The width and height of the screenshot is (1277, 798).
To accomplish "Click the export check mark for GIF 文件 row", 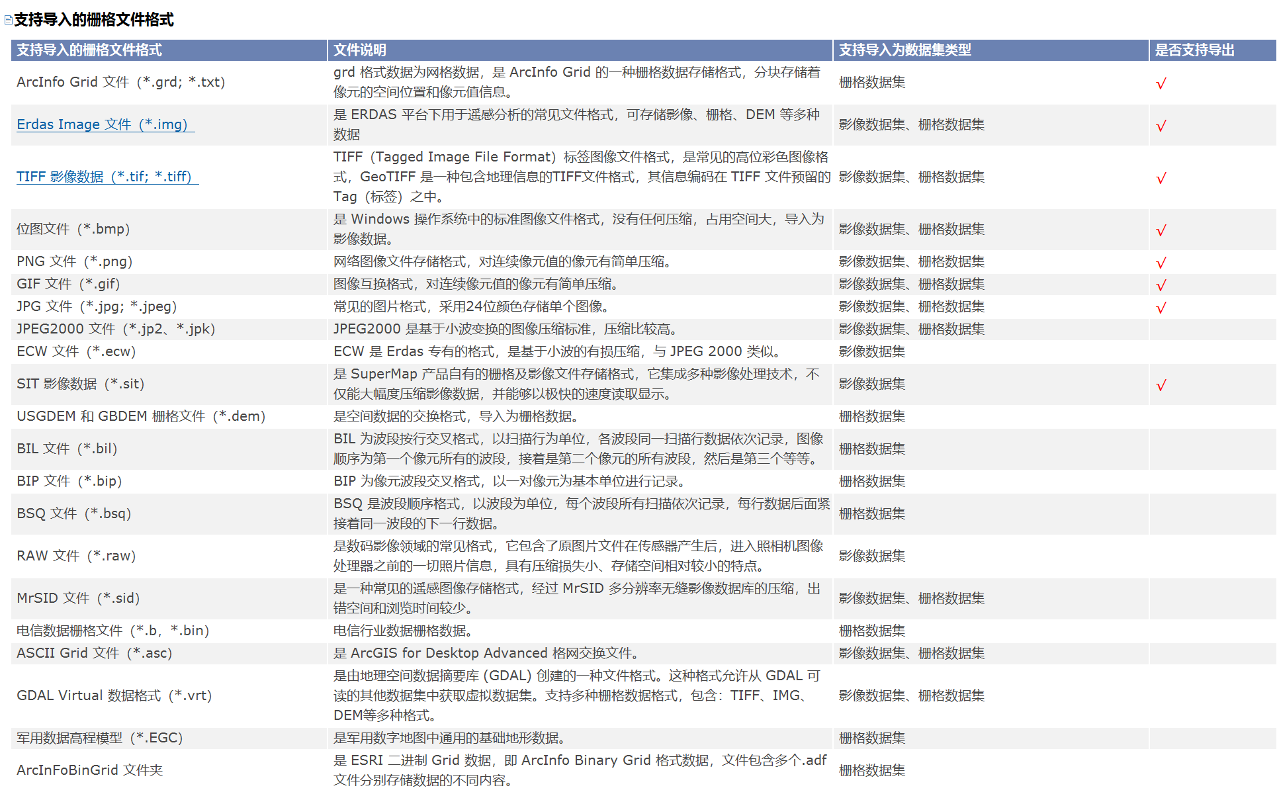I will click(x=1161, y=286).
